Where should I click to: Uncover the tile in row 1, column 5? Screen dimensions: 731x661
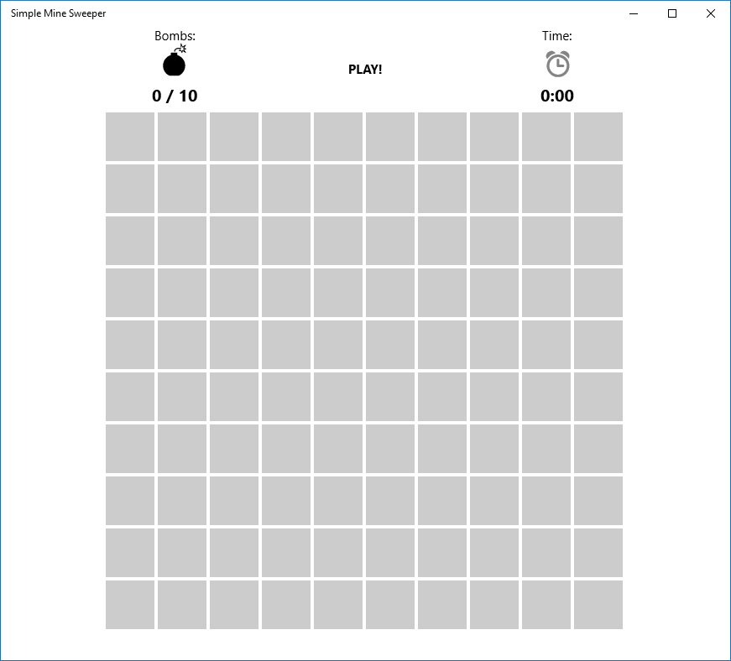(338, 137)
